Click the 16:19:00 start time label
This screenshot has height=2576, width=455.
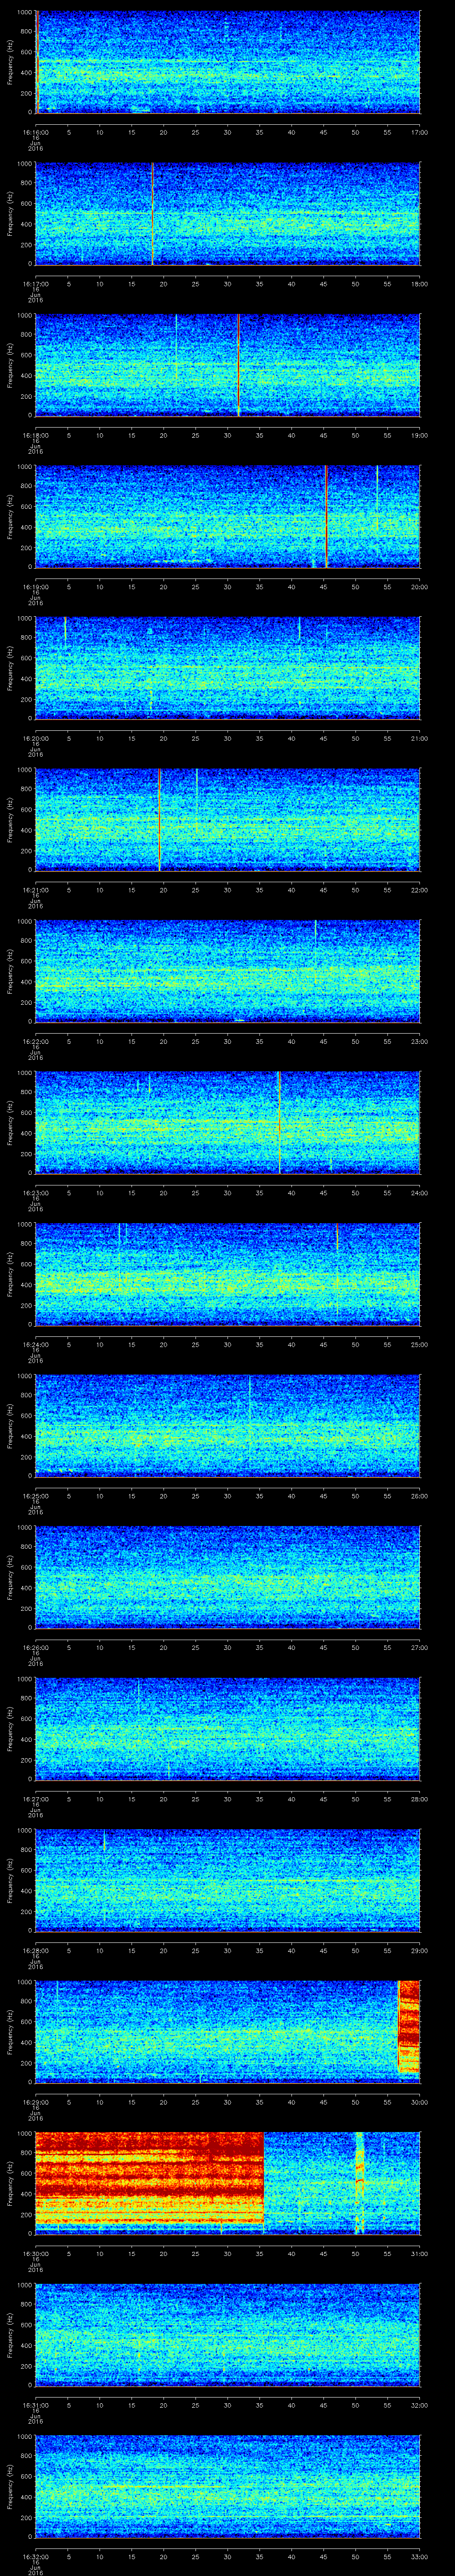click(x=36, y=587)
